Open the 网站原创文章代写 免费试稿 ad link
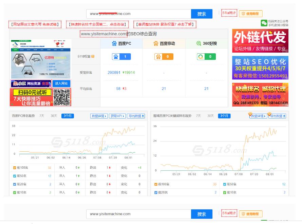Viewport: 302px width, 224px height. tap(35, 24)
